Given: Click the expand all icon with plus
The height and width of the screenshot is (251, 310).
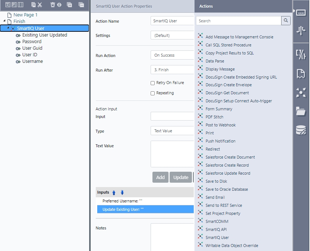Looking at the screenshot, I should pyautogui.click(x=69, y=5).
